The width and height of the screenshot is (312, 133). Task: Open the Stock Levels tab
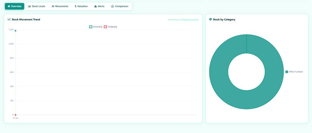point(37,6)
